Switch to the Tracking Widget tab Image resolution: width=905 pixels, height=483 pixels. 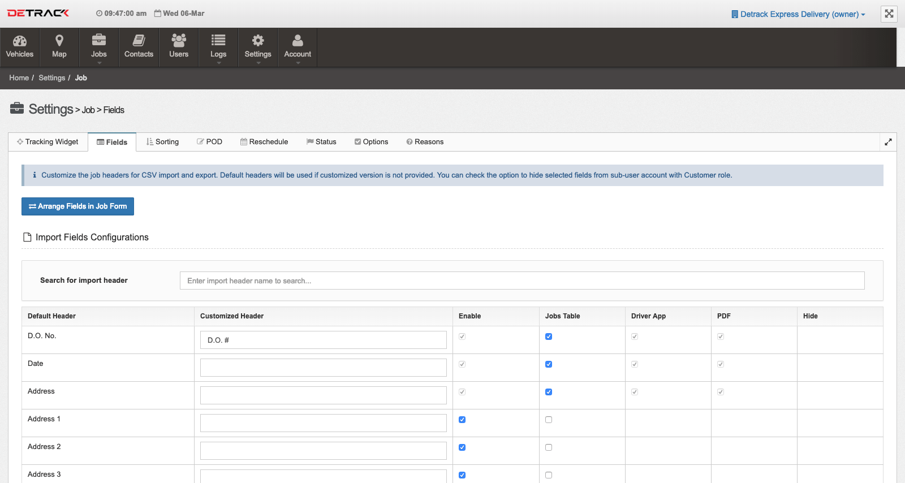(x=48, y=142)
